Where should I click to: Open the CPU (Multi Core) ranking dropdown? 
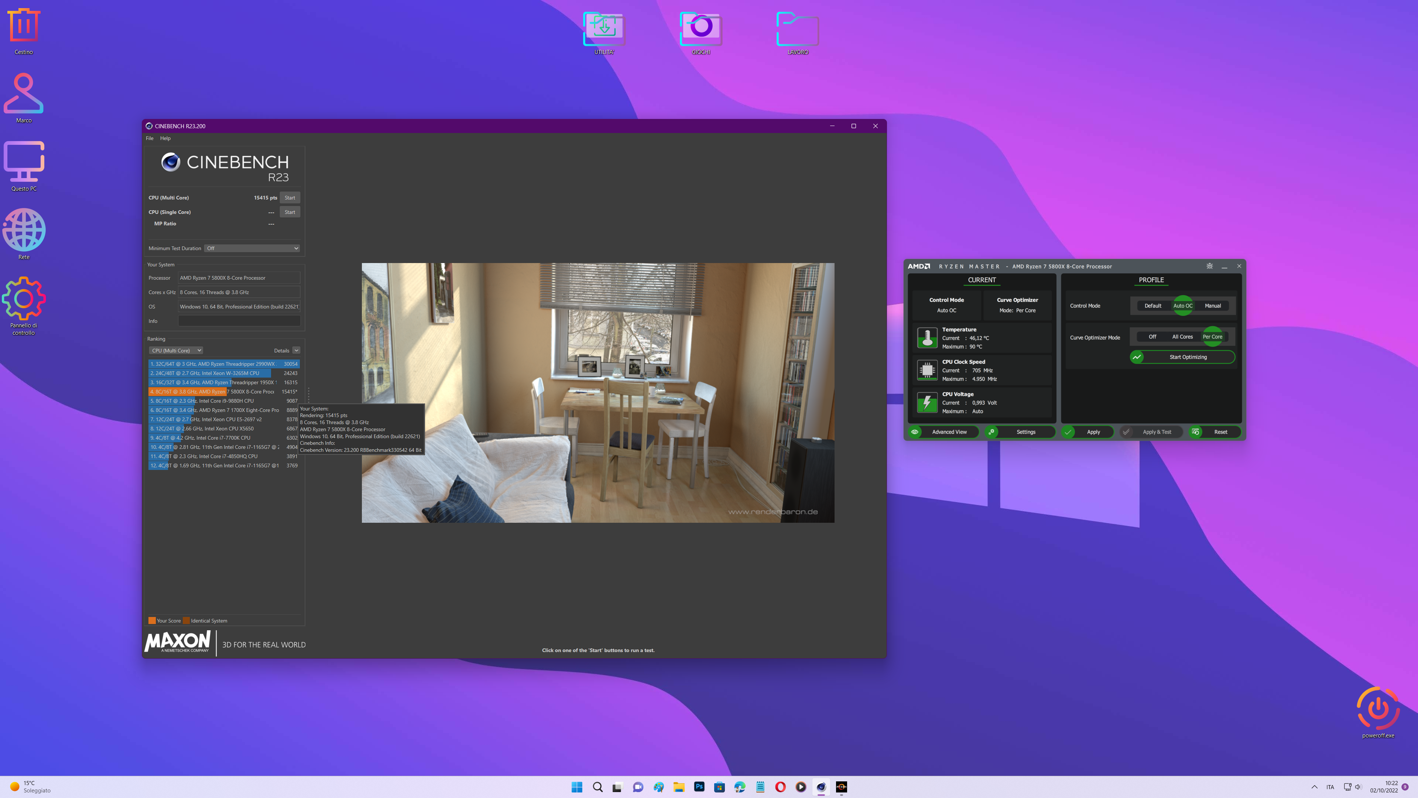tap(176, 350)
